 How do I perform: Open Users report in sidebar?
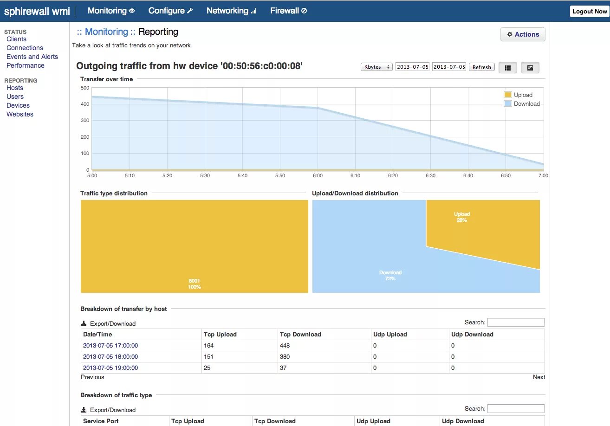[x=15, y=97]
